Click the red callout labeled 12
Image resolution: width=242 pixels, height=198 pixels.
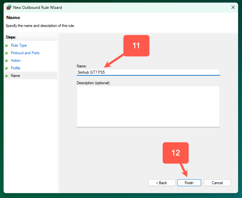click(175, 153)
